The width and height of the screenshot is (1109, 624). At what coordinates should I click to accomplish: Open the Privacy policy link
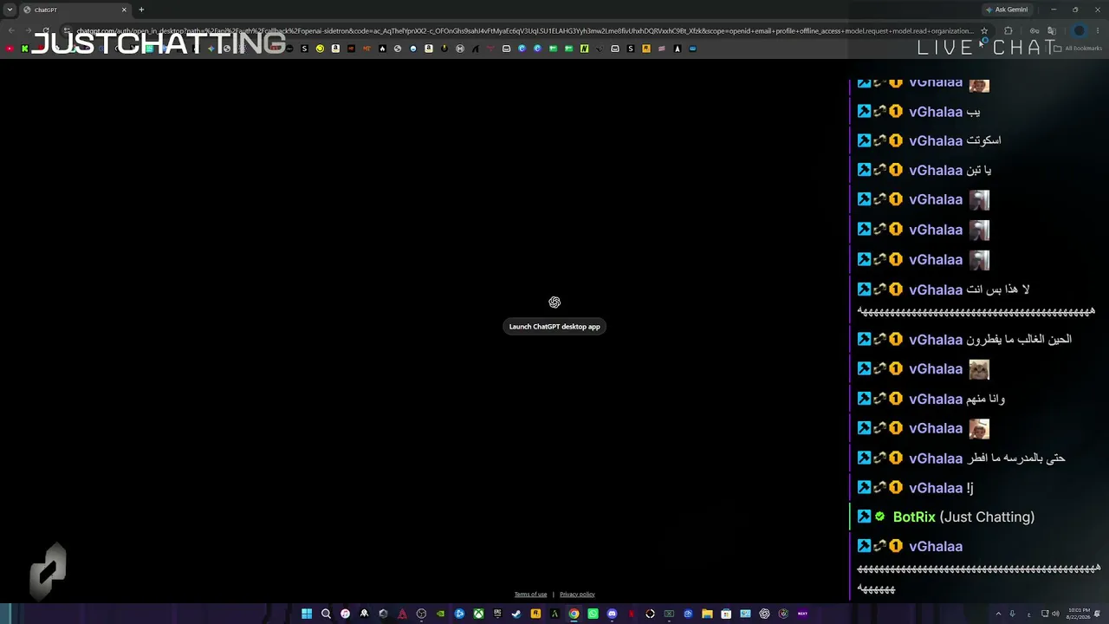click(577, 595)
